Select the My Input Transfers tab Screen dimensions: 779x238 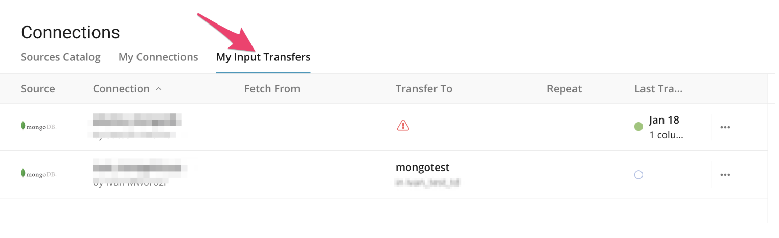[263, 57]
